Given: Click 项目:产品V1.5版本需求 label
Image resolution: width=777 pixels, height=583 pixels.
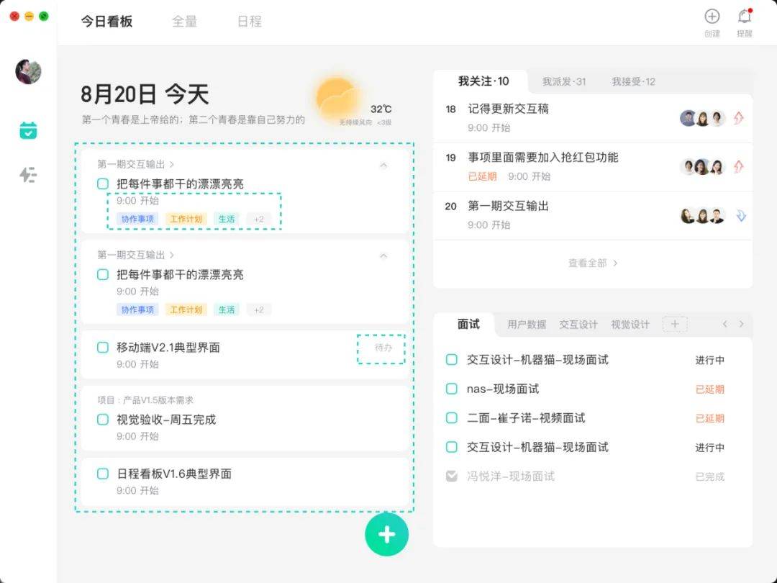Looking at the screenshot, I should point(145,400).
